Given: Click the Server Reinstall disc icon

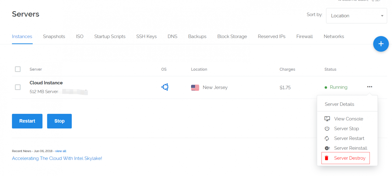Looking at the screenshot, I should coord(327,148).
